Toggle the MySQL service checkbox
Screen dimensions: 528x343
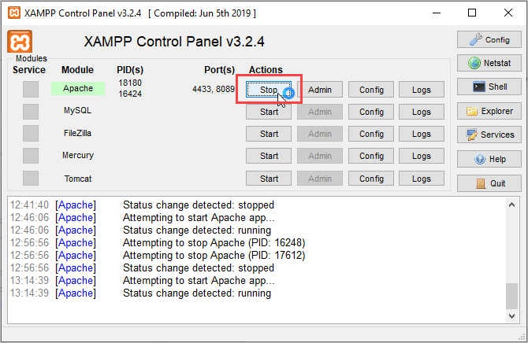click(31, 112)
